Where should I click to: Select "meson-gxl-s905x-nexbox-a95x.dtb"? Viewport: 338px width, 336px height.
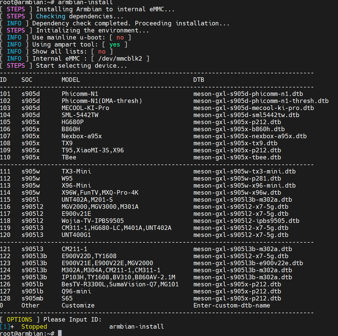pyautogui.click(x=250, y=136)
